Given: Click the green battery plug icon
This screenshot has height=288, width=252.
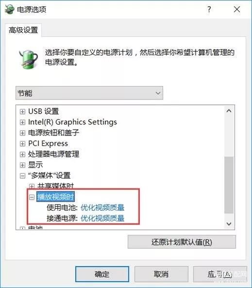Looking at the screenshot, I should (29, 60).
